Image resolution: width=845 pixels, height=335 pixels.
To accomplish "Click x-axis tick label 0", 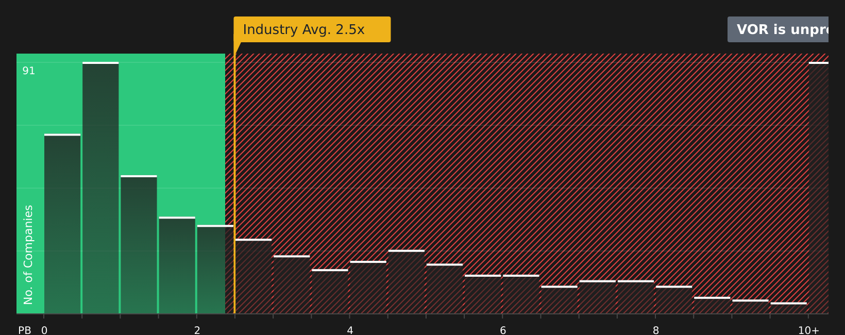I will point(44,330).
